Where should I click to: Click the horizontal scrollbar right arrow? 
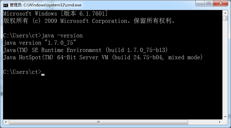click(220, 122)
